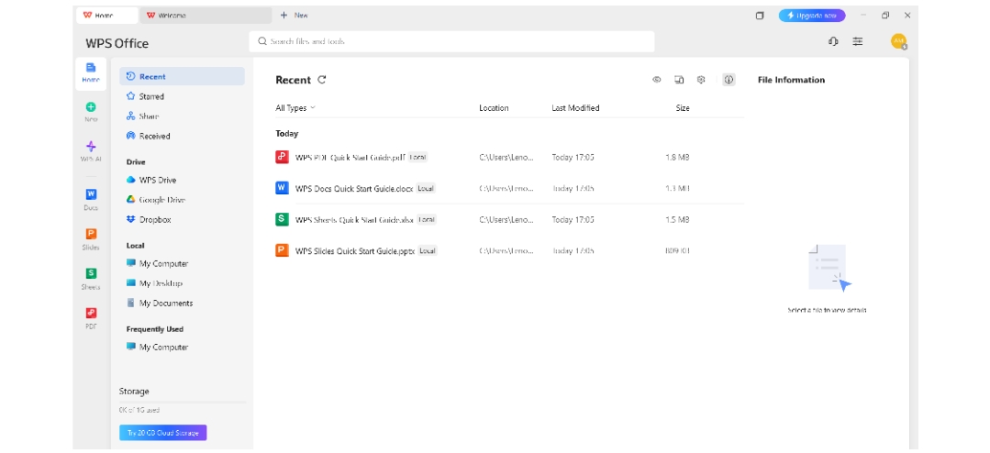Click the Upgrade now button
The height and width of the screenshot is (453, 990).
pyautogui.click(x=811, y=16)
